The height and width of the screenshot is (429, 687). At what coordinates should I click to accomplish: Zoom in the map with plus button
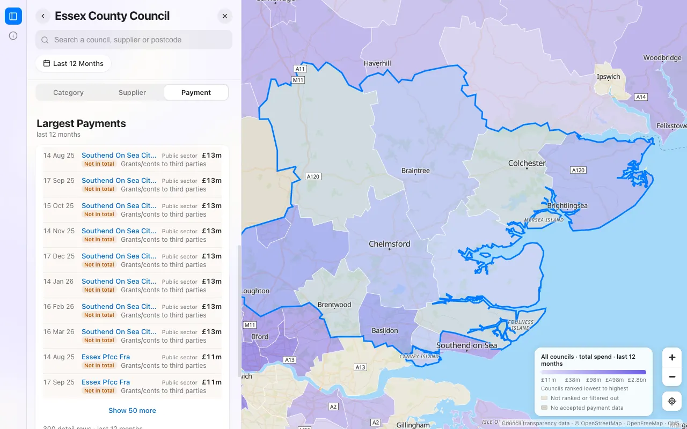(x=672, y=357)
